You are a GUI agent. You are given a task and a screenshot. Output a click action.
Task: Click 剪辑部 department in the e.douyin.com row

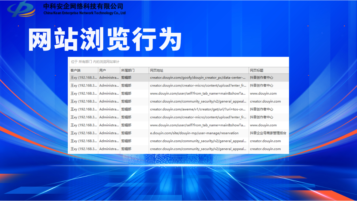(x=126, y=133)
